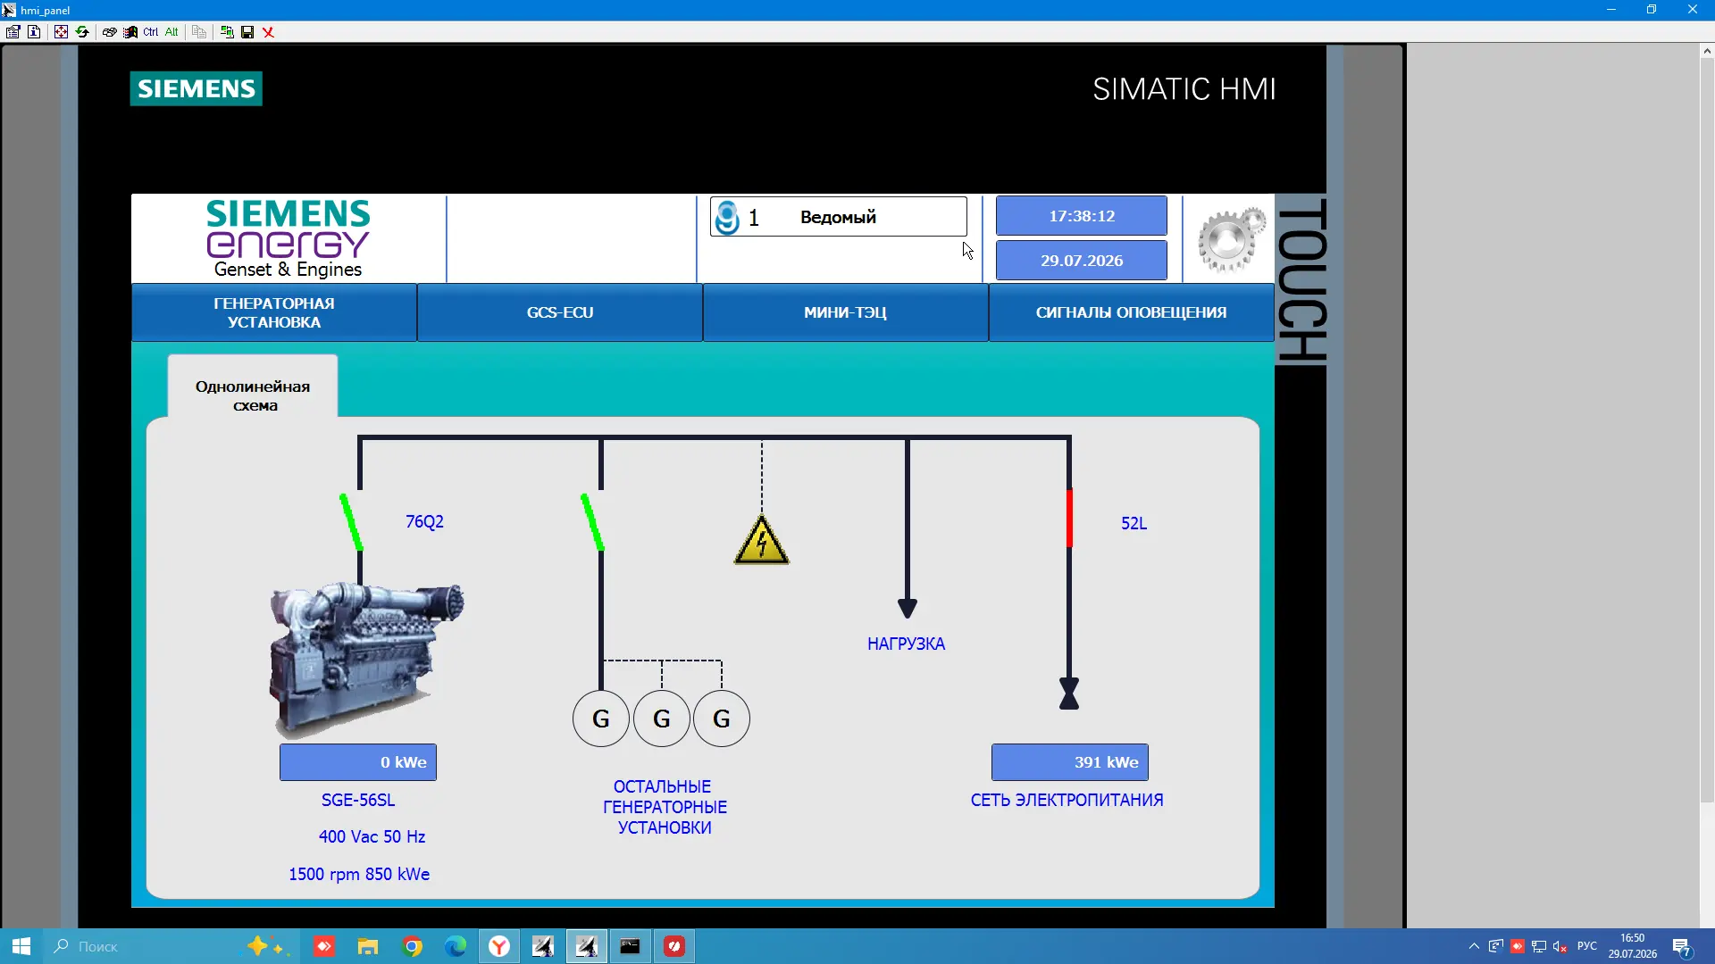Click the Siemens Energy Genset & Engines logo
The height and width of the screenshot is (964, 1715).
tap(288, 238)
